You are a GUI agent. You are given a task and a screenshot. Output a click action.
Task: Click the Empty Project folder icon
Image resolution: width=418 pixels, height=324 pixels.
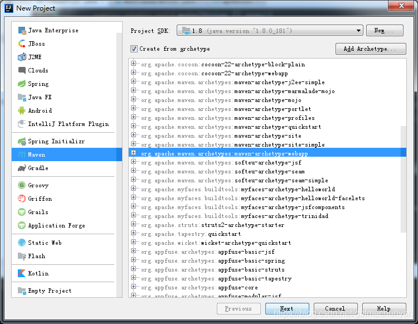22,291
